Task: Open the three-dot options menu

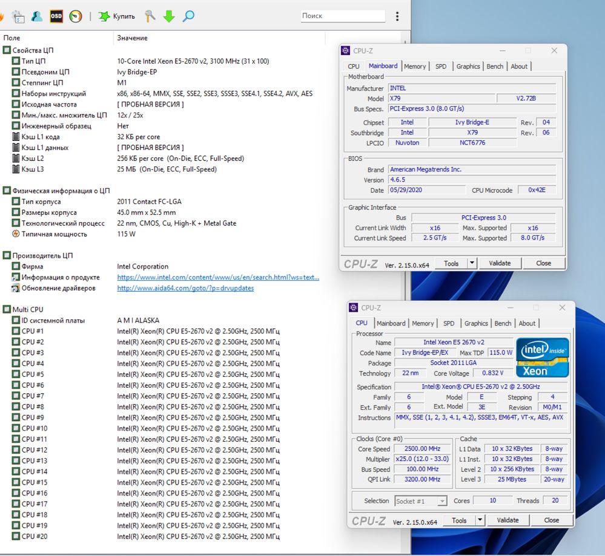Action: tap(397, 16)
